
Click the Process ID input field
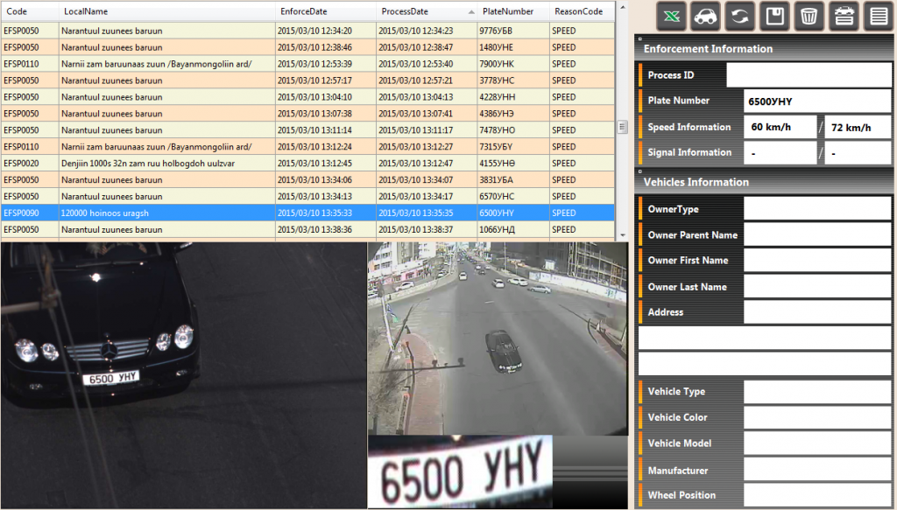pyautogui.click(x=808, y=75)
